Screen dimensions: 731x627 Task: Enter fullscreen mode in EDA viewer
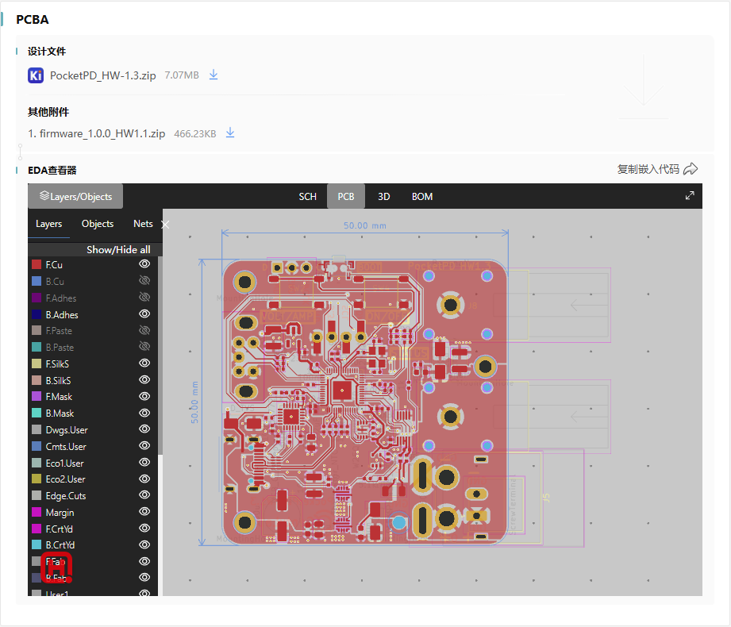point(690,196)
